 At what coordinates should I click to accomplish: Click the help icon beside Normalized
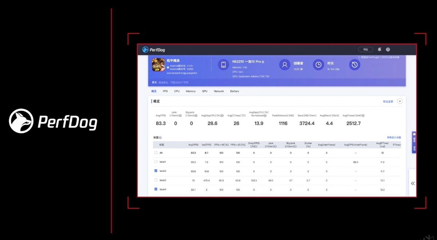[265, 116]
